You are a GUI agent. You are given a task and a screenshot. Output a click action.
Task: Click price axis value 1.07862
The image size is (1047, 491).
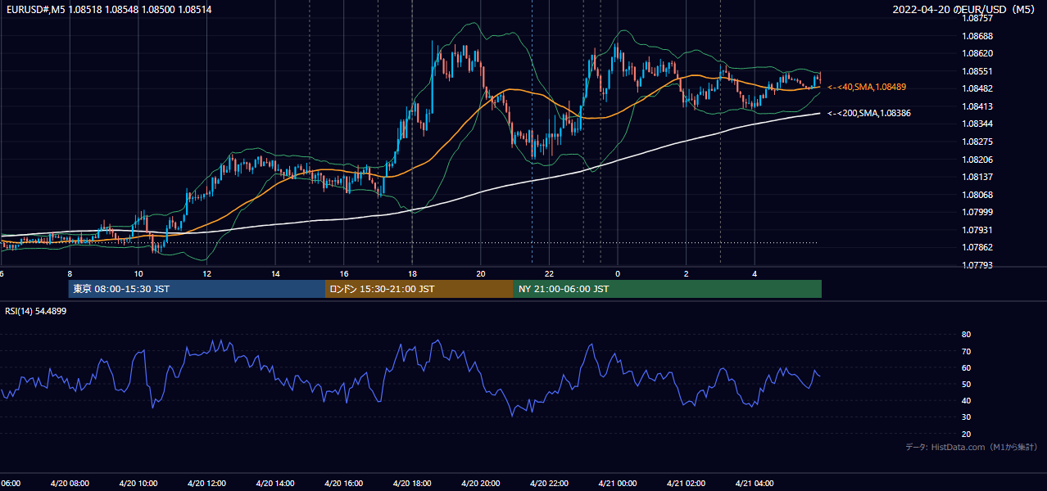(977, 247)
